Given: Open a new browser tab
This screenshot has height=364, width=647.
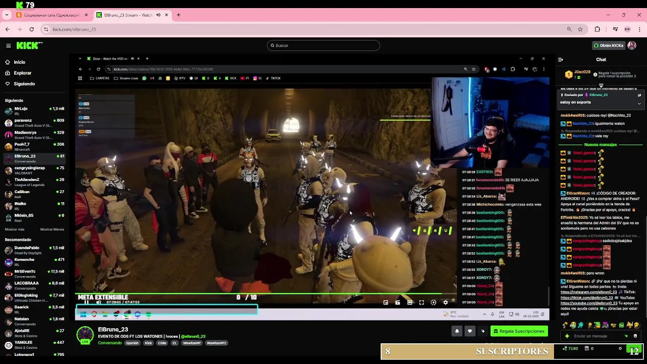Looking at the screenshot, I should tap(178, 15).
